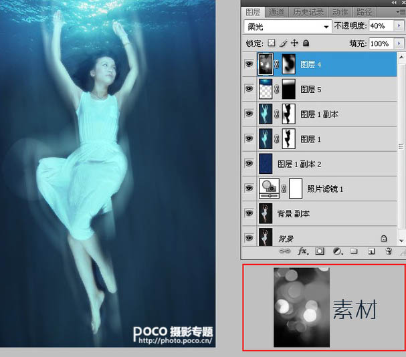This screenshot has height=357, width=406.
Task: Hide the 图层 1 副本 2 layer
Action: click(x=249, y=163)
